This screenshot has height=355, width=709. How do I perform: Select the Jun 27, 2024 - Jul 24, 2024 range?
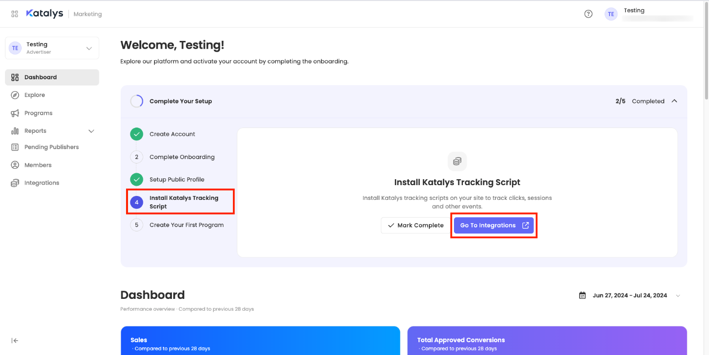coord(630,295)
